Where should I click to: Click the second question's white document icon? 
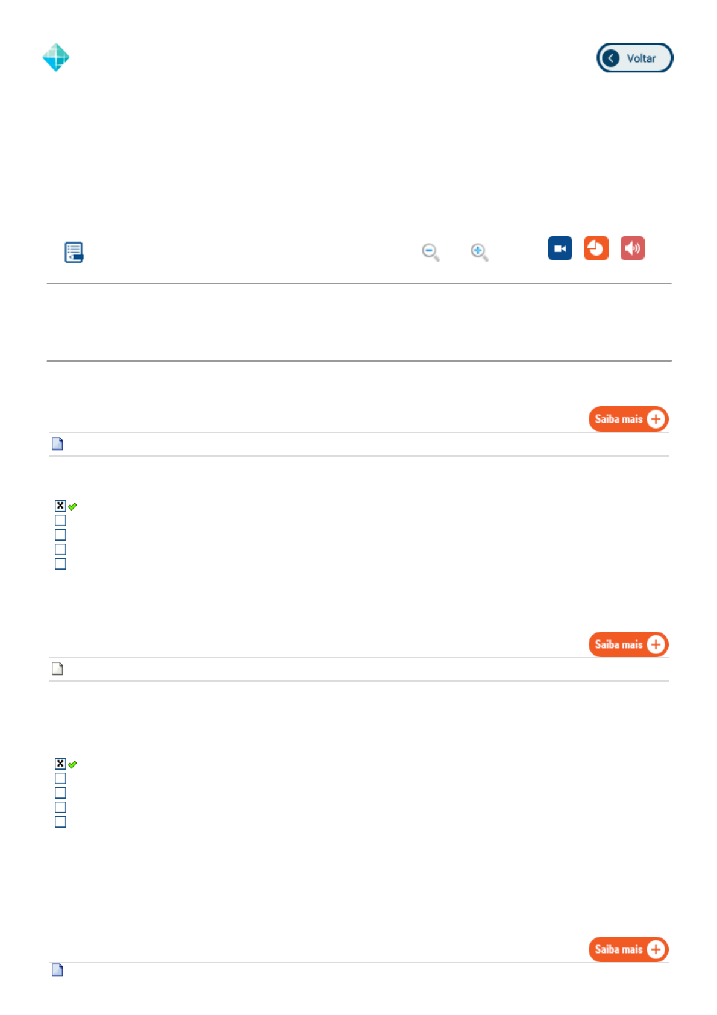click(57, 669)
